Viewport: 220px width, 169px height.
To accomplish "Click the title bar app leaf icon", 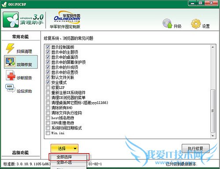I will coord(4,4).
